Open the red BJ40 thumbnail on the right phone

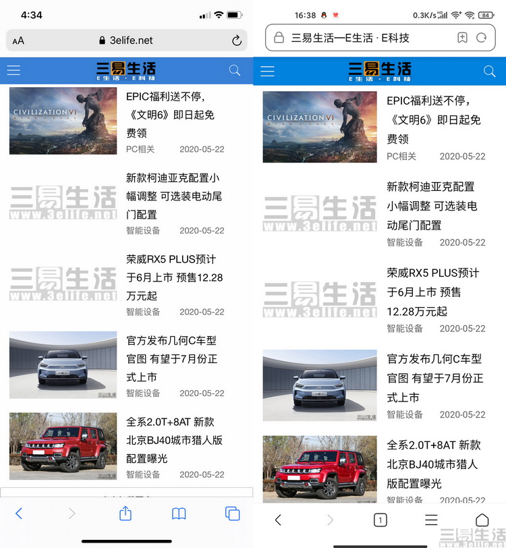(x=320, y=469)
